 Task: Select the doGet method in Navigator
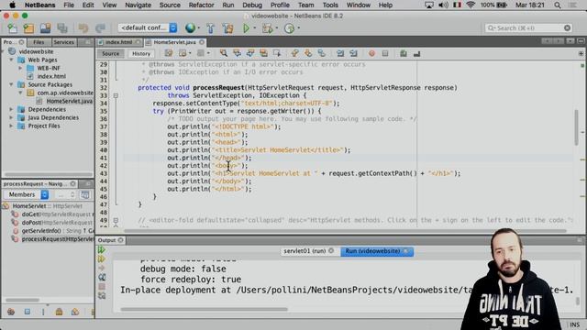tap(53, 214)
